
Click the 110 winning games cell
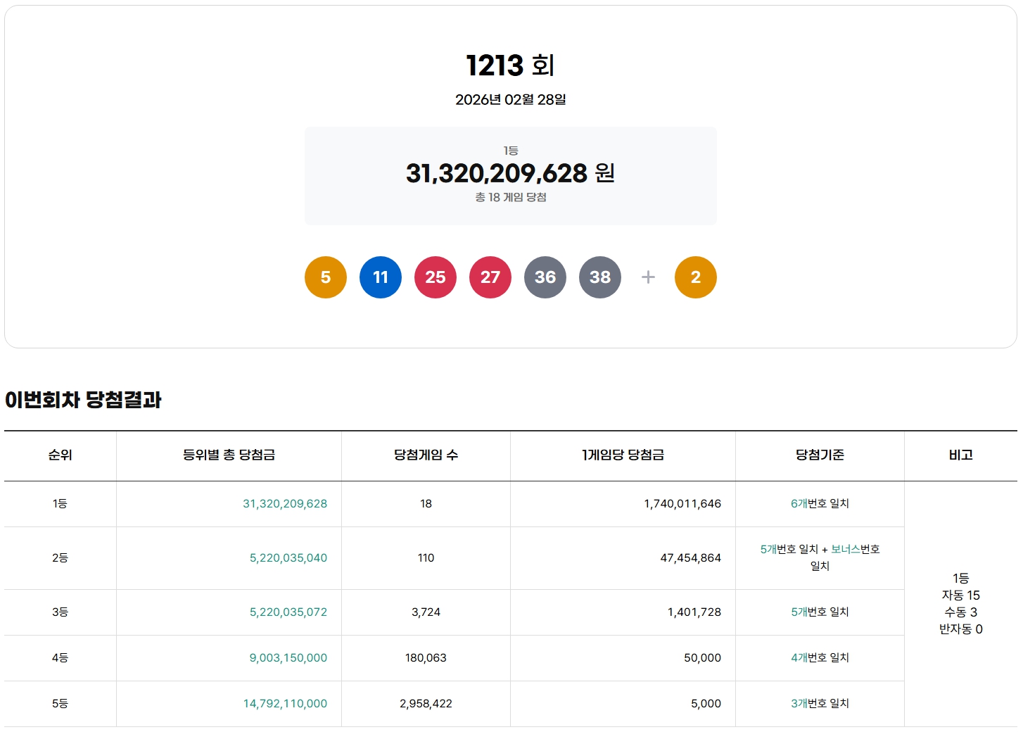tap(426, 558)
